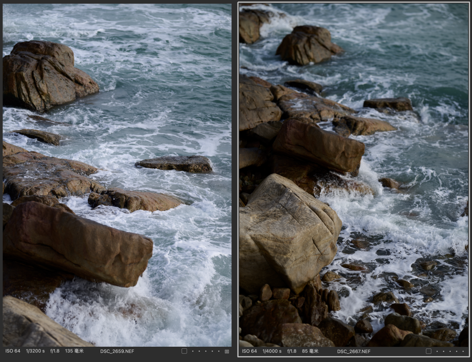Select the right 85mm rocky shore photo
This screenshot has height=362, width=472.
(x=353, y=175)
